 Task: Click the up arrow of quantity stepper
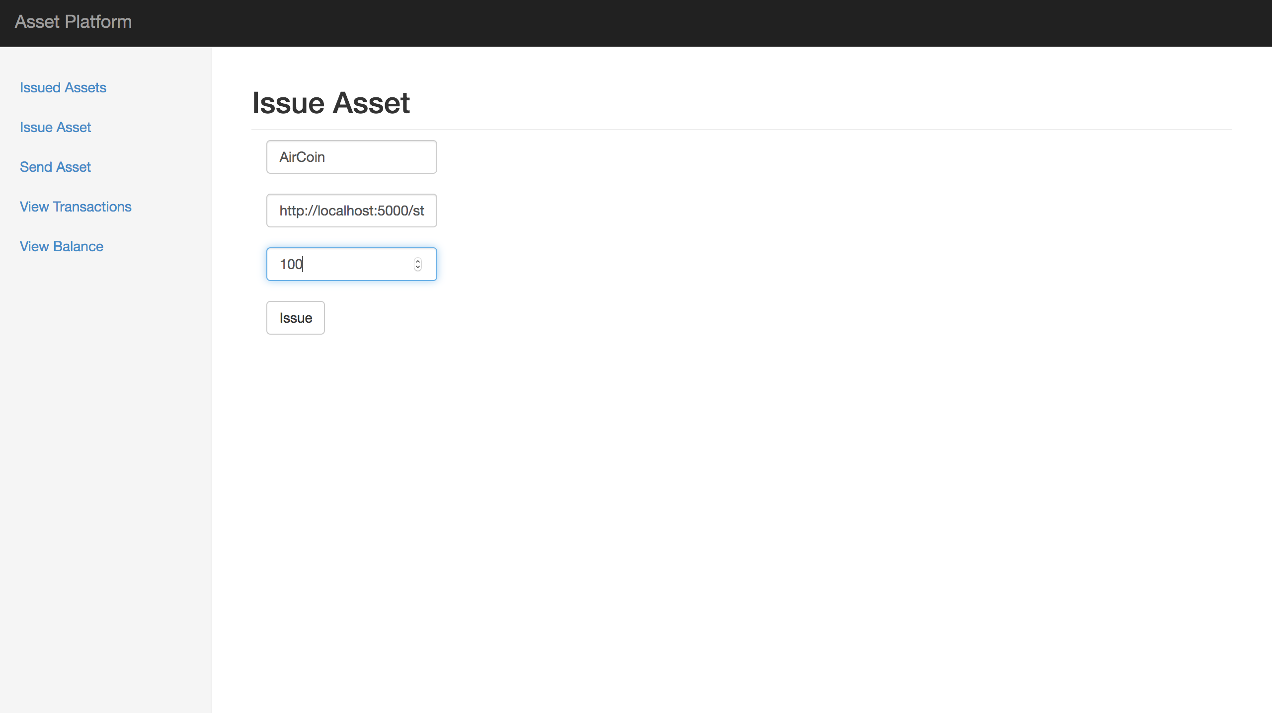[x=418, y=261]
